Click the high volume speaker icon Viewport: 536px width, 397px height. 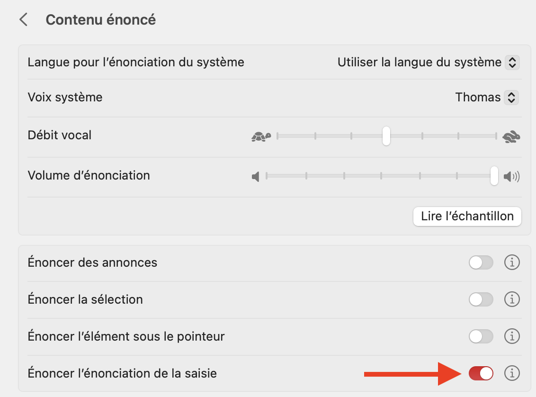tap(511, 177)
